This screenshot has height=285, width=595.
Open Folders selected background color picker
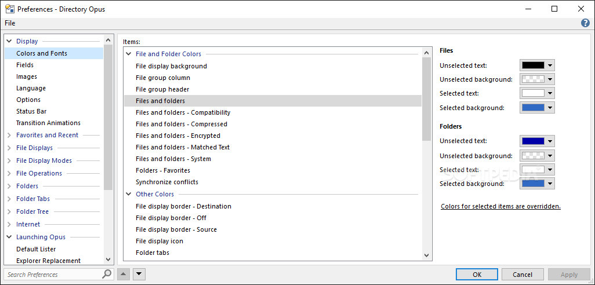coord(537,184)
